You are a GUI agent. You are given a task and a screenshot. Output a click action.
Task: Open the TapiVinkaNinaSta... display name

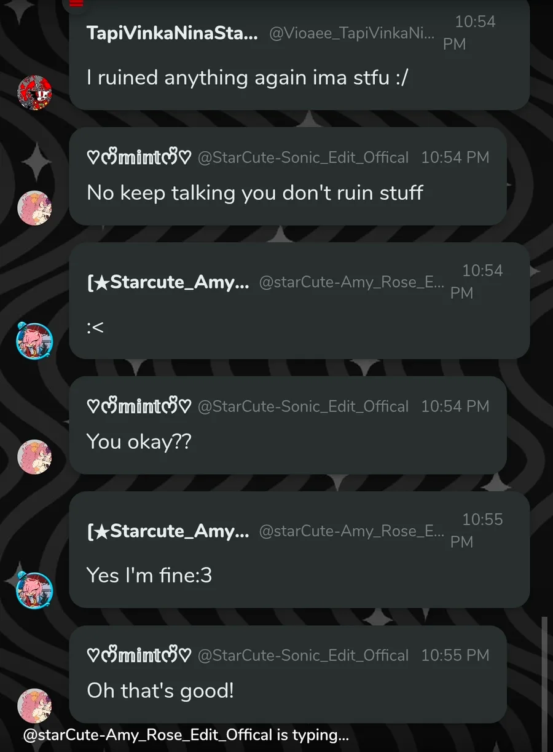(x=172, y=33)
